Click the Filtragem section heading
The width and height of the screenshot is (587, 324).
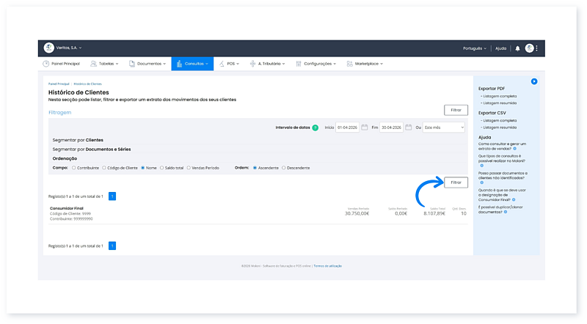point(60,112)
